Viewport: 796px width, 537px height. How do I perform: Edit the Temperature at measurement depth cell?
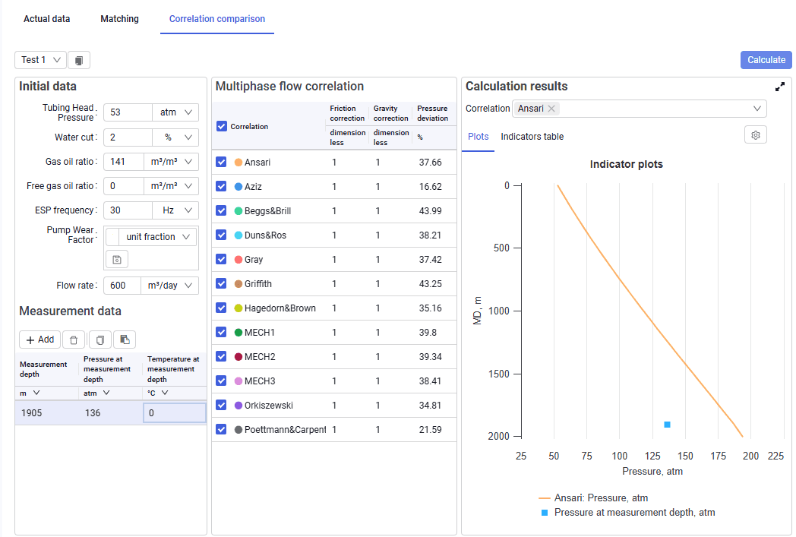click(175, 412)
